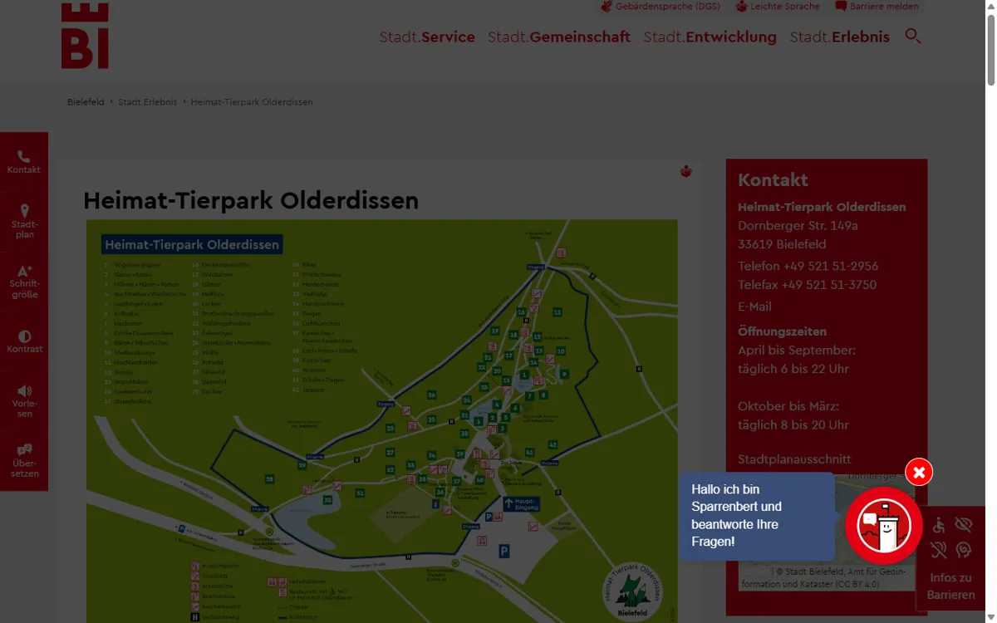This screenshot has width=997, height=623.
Task: Click the Öffnungszeiten heading
Action: click(x=782, y=331)
